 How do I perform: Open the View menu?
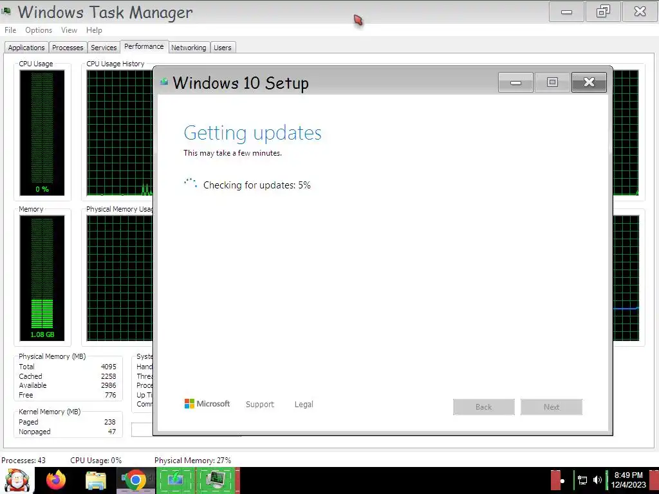point(69,30)
